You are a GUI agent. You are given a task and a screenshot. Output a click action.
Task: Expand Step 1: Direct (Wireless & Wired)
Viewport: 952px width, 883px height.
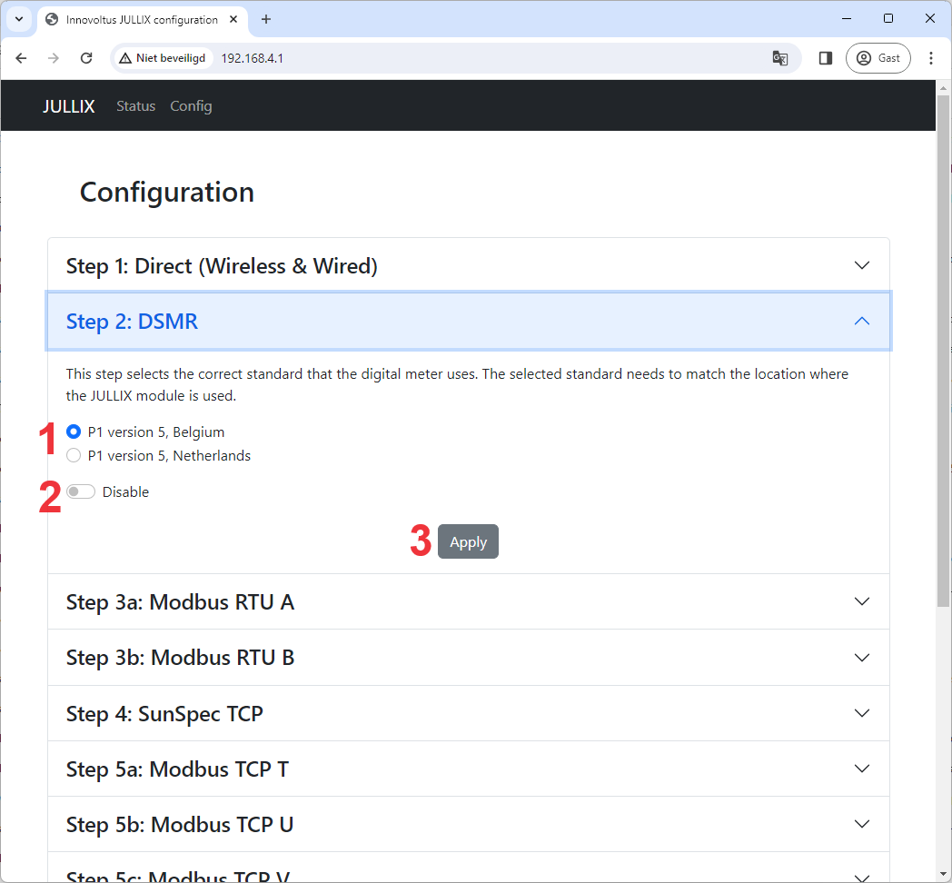[x=468, y=266]
